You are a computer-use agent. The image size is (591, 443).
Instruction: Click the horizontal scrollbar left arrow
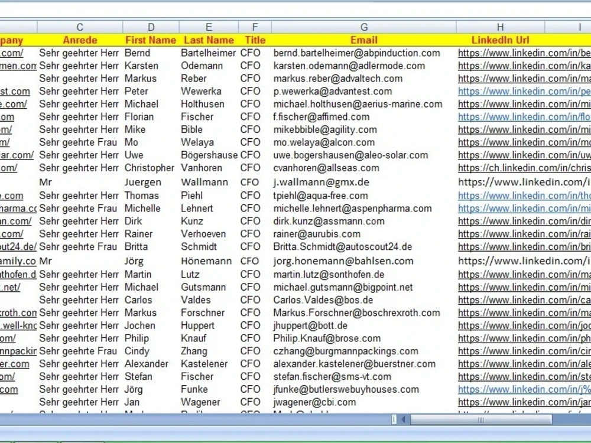pos(403,419)
